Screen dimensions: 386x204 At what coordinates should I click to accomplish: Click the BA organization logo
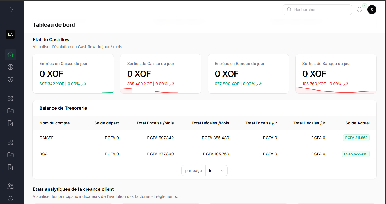pos(10,34)
